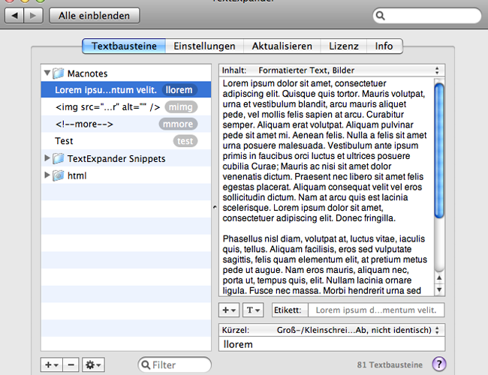
Task: Click the llorem abbreviation badge
Action: point(179,90)
